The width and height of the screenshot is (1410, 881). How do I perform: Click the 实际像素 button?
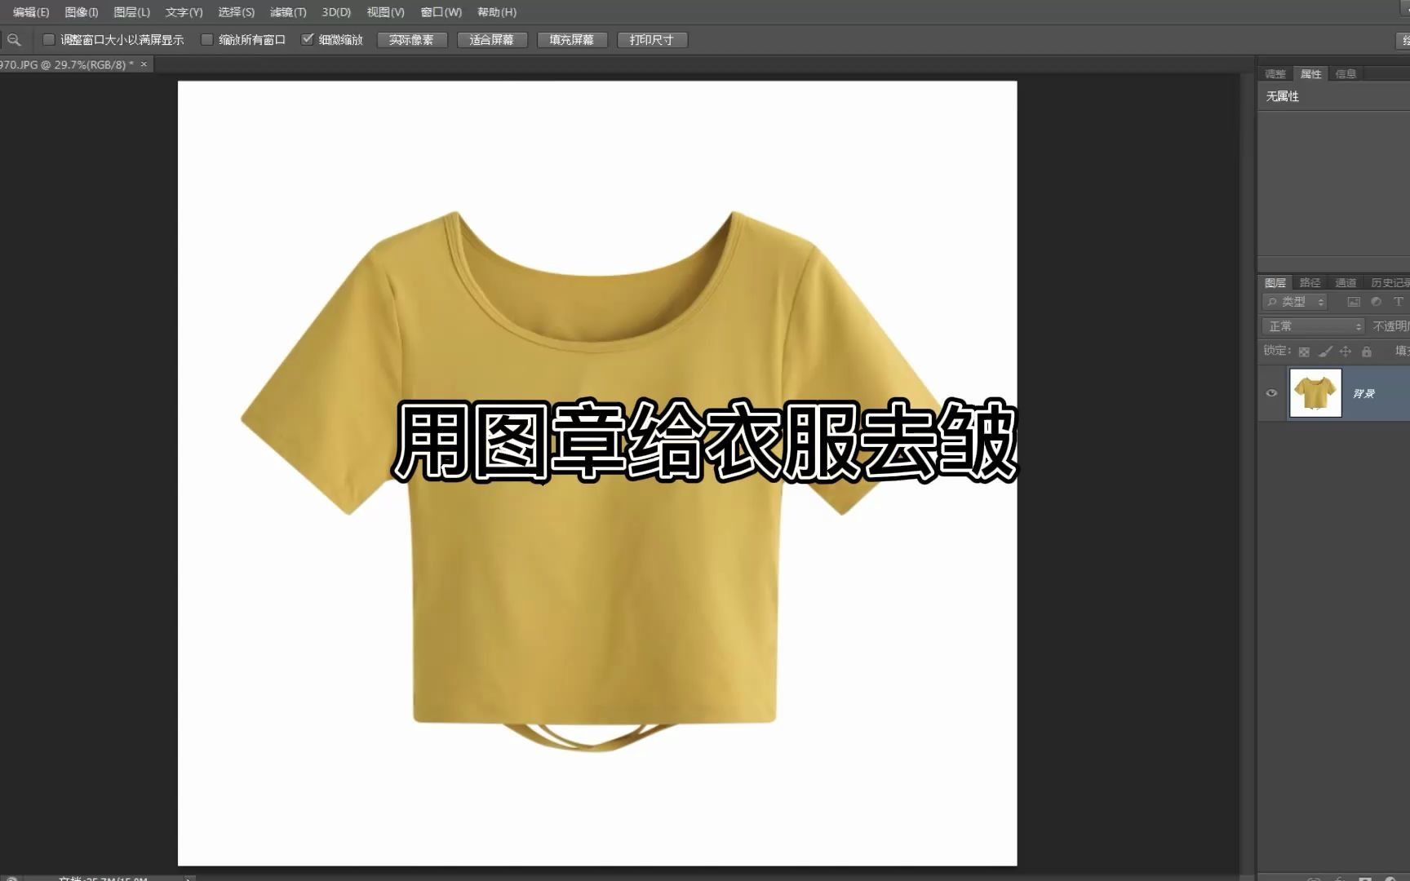click(x=412, y=39)
